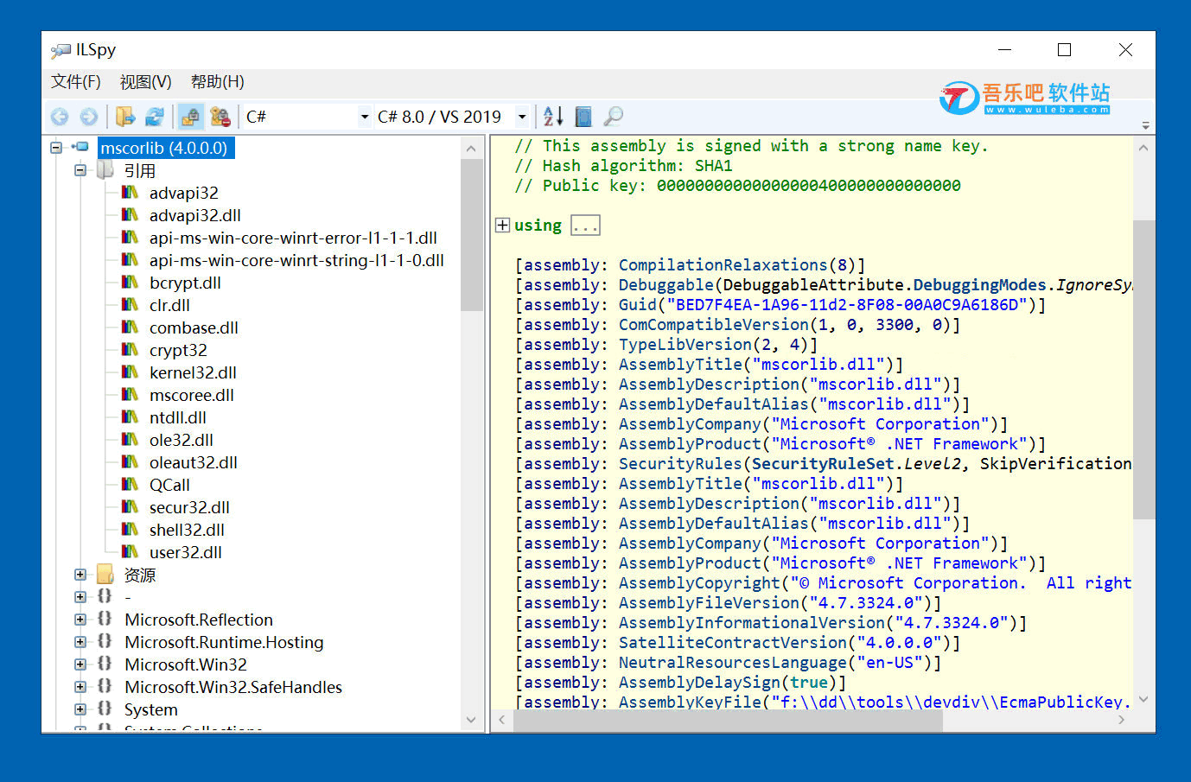The width and height of the screenshot is (1191, 782).
Task: Click the kernel32.dll reference icon
Action: pos(130,372)
